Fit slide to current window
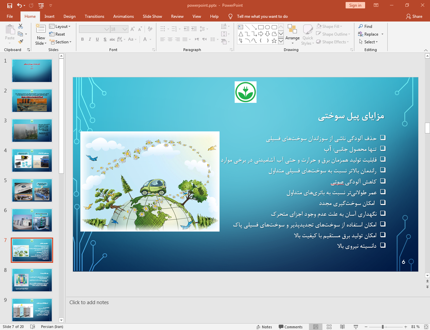This screenshot has width=430, height=330. coord(426,327)
